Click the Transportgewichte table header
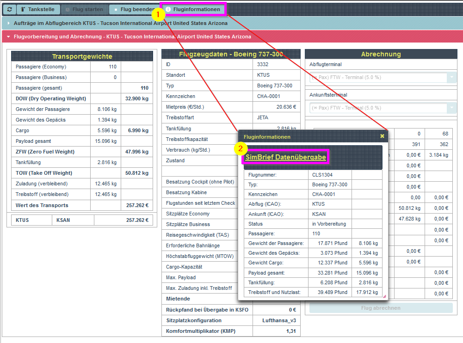The height and width of the screenshot is (343, 463). coord(82,56)
